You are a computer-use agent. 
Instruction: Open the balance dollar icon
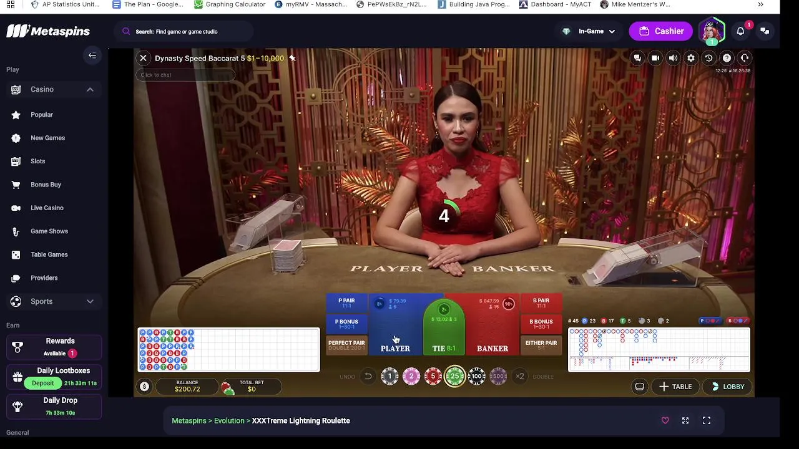click(x=144, y=387)
